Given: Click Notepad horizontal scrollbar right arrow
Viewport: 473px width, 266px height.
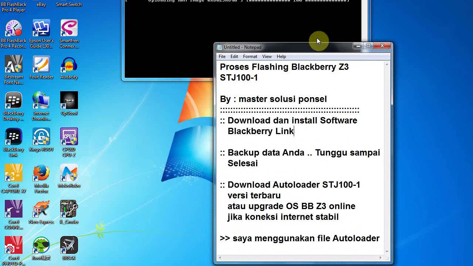Looking at the screenshot, I should coord(381,258).
